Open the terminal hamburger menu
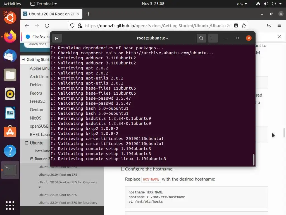This screenshot has width=286, height=215. pos(213,38)
